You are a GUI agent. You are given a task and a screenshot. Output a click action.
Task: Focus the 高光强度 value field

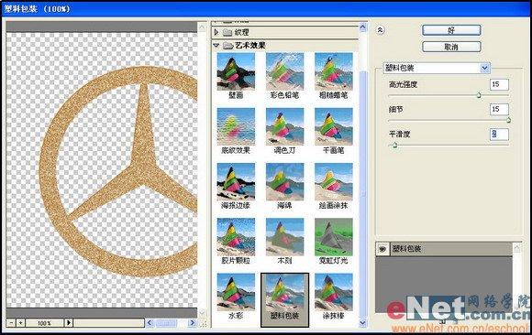[x=499, y=84]
